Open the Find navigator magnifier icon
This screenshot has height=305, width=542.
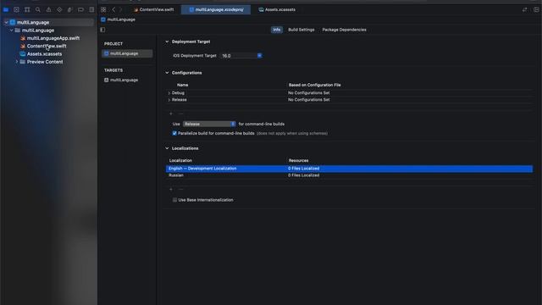(x=37, y=9)
